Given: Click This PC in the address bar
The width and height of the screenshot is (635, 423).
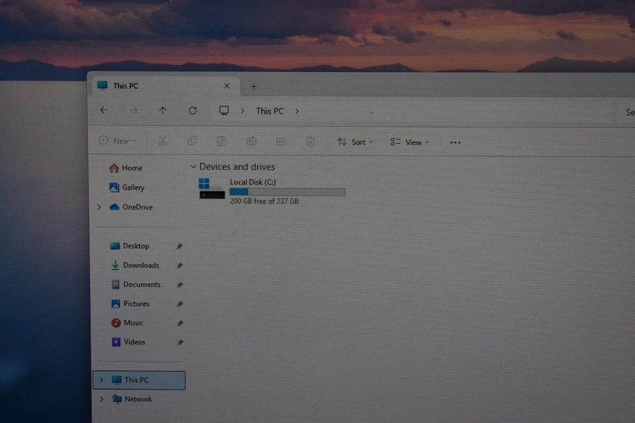Looking at the screenshot, I should [x=270, y=111].
